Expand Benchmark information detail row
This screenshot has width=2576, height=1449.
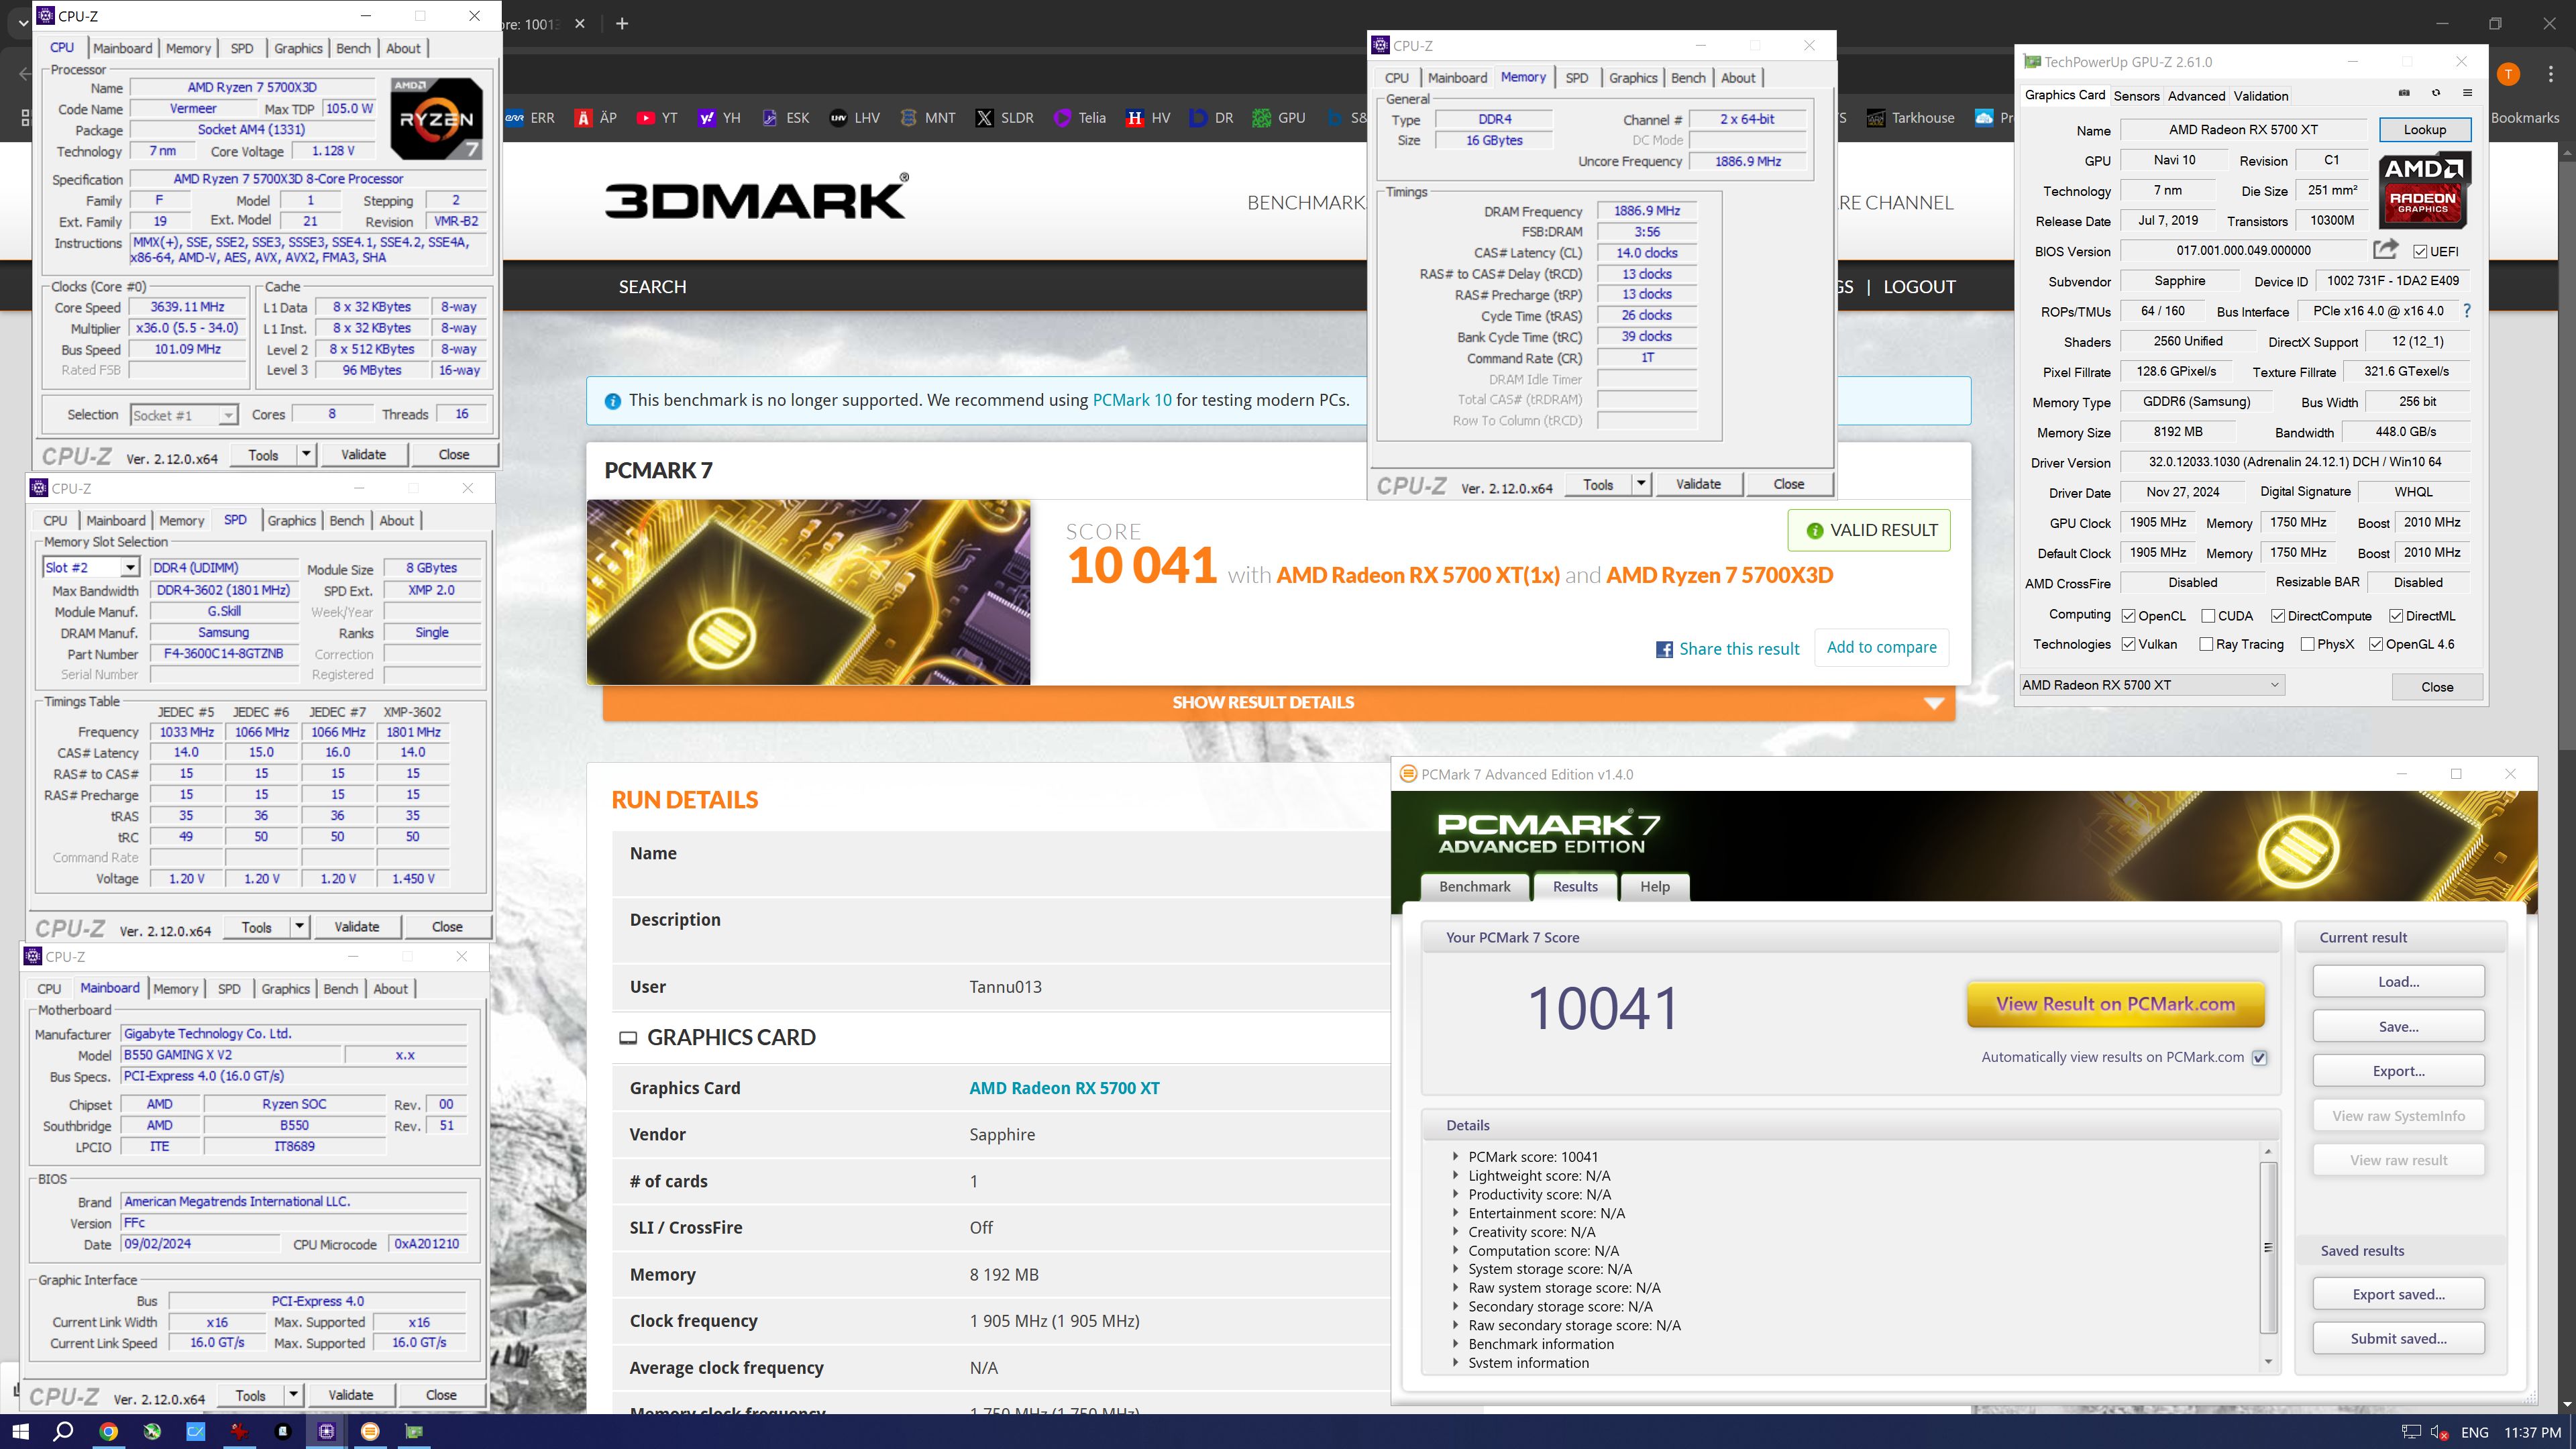click(x=1455, y=1344)
